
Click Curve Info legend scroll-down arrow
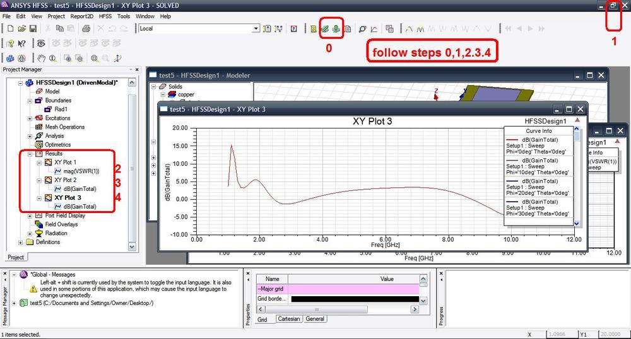[576, 223]
